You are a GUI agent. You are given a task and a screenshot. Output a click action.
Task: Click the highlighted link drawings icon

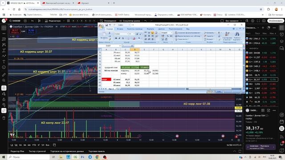(x=4, y=111)
